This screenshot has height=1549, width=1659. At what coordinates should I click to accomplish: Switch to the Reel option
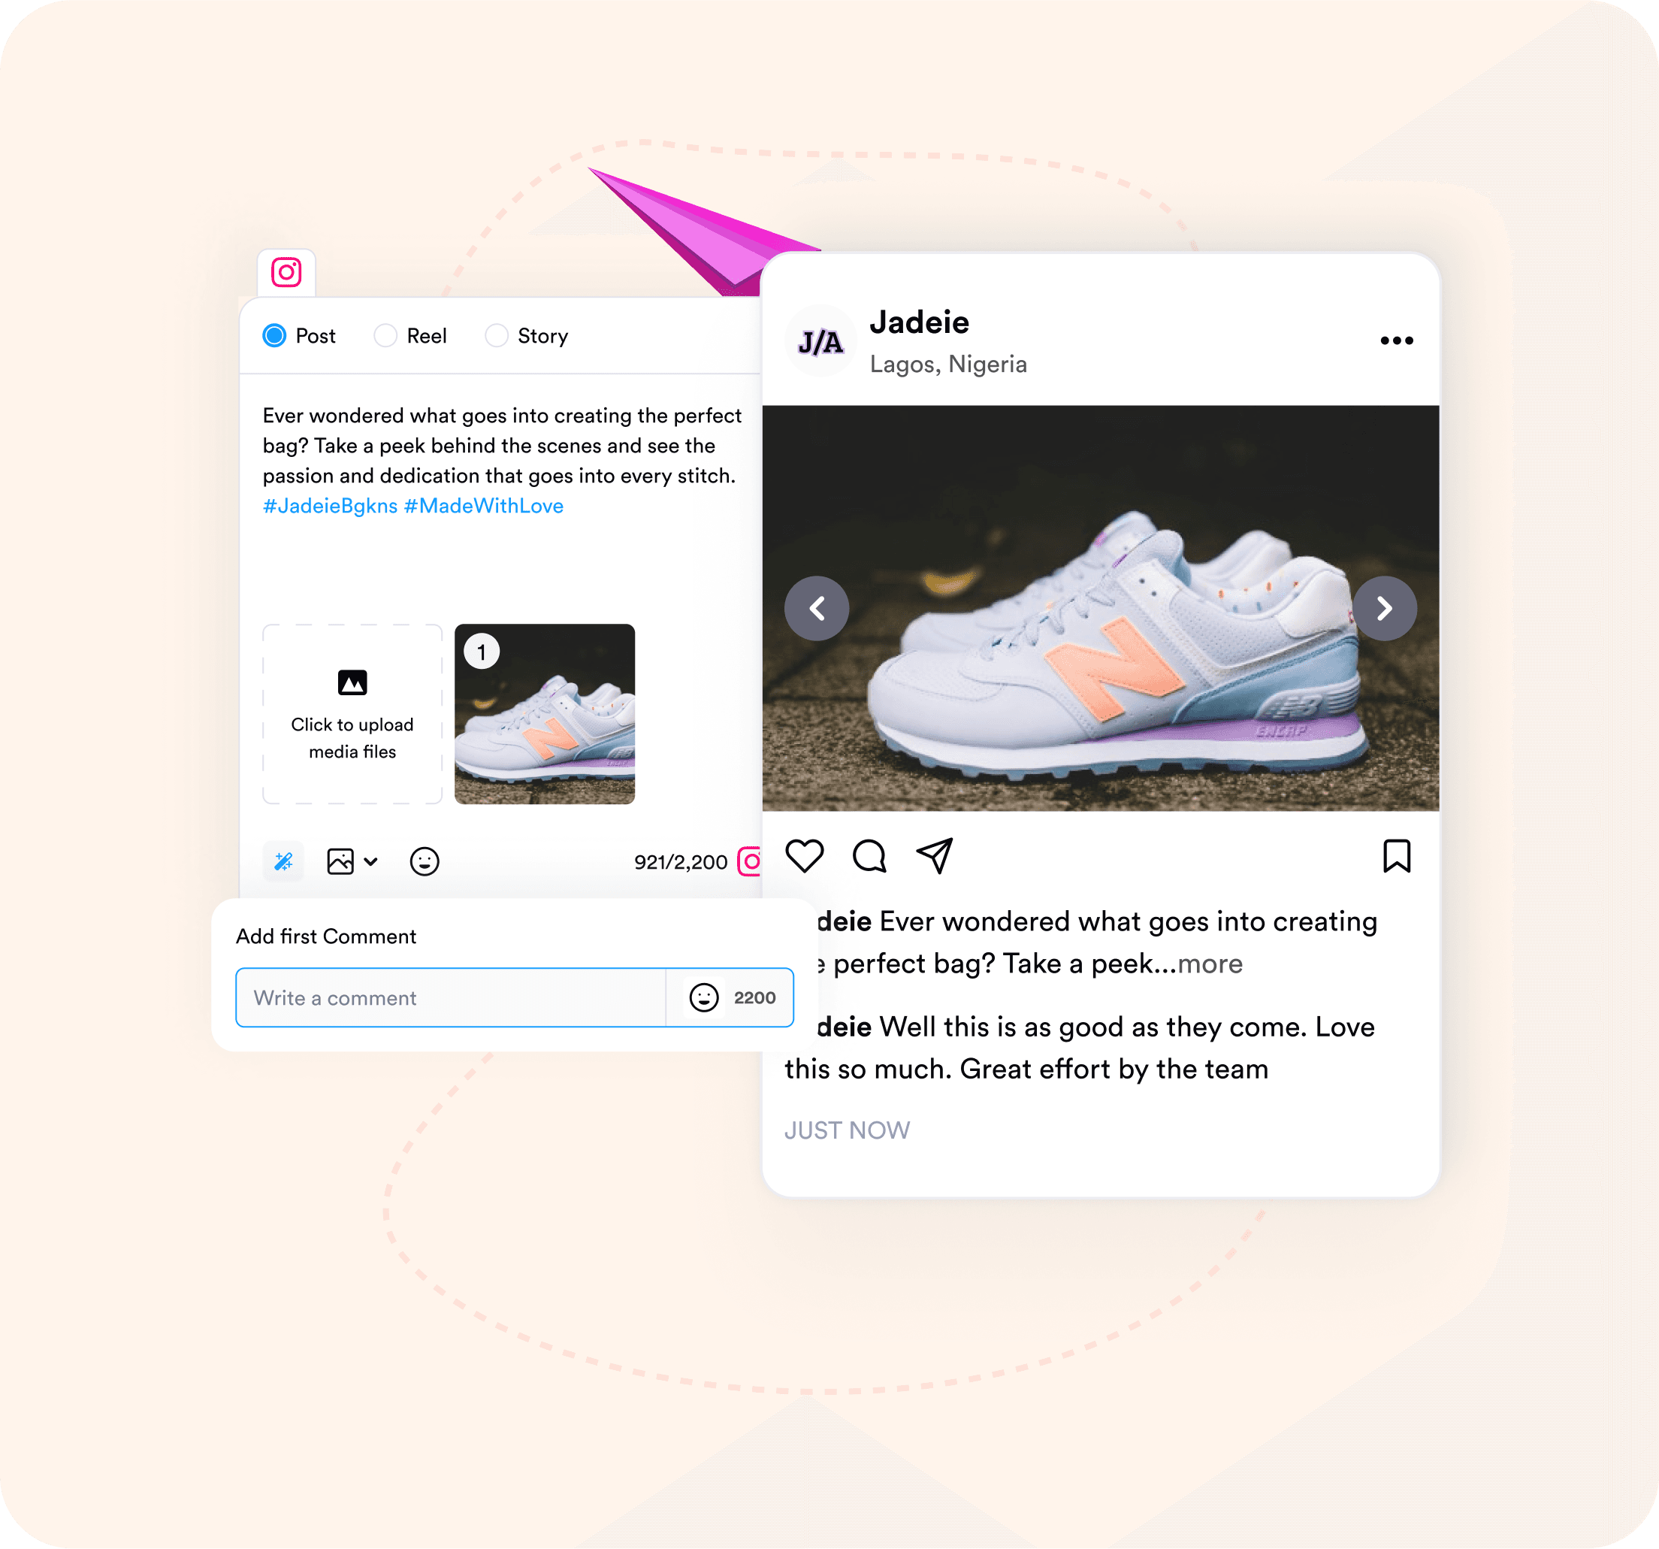coord(385,334)
